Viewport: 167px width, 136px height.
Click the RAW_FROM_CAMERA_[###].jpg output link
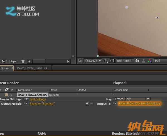[x=139, y=104]
